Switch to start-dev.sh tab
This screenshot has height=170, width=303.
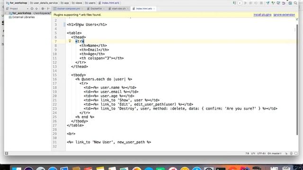(118, 8)
